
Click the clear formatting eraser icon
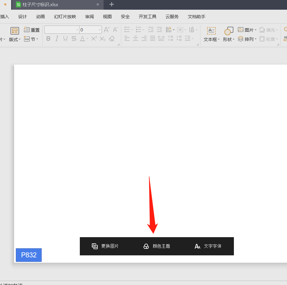tap(112, 38)
